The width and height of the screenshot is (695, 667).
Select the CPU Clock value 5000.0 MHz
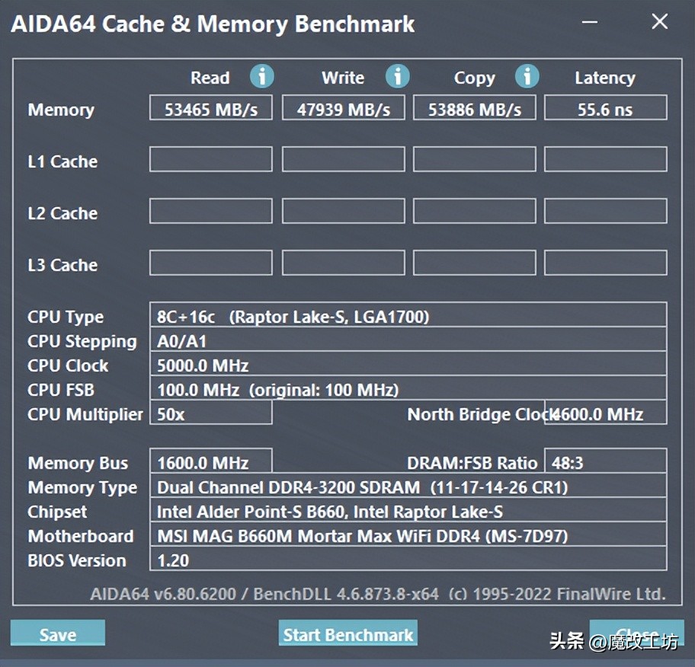(x=409, y=365)
